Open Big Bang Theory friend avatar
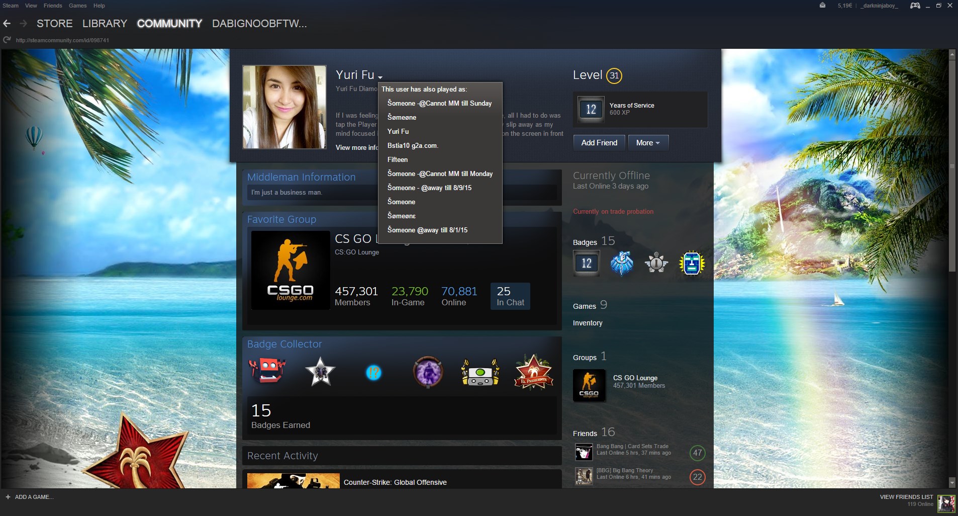958x516 pixels. pos(584,476)
